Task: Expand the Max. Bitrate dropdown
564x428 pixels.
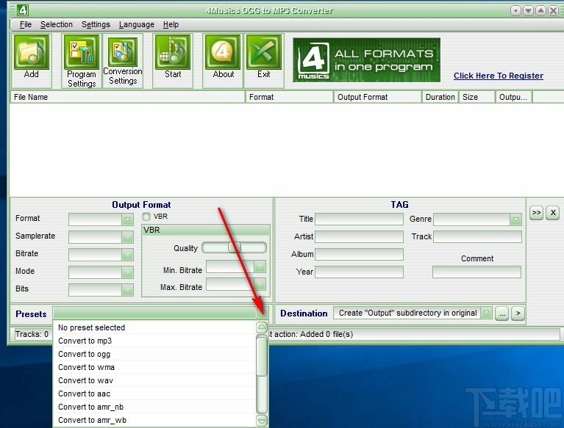Action: tap(260, 284)
